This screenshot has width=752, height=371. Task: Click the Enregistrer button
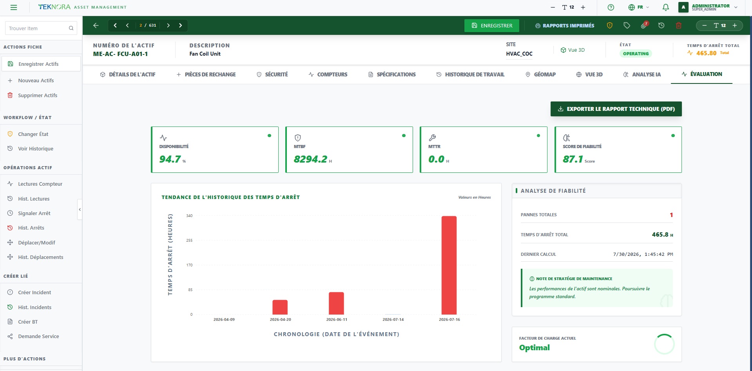click(x=492, y=25)
